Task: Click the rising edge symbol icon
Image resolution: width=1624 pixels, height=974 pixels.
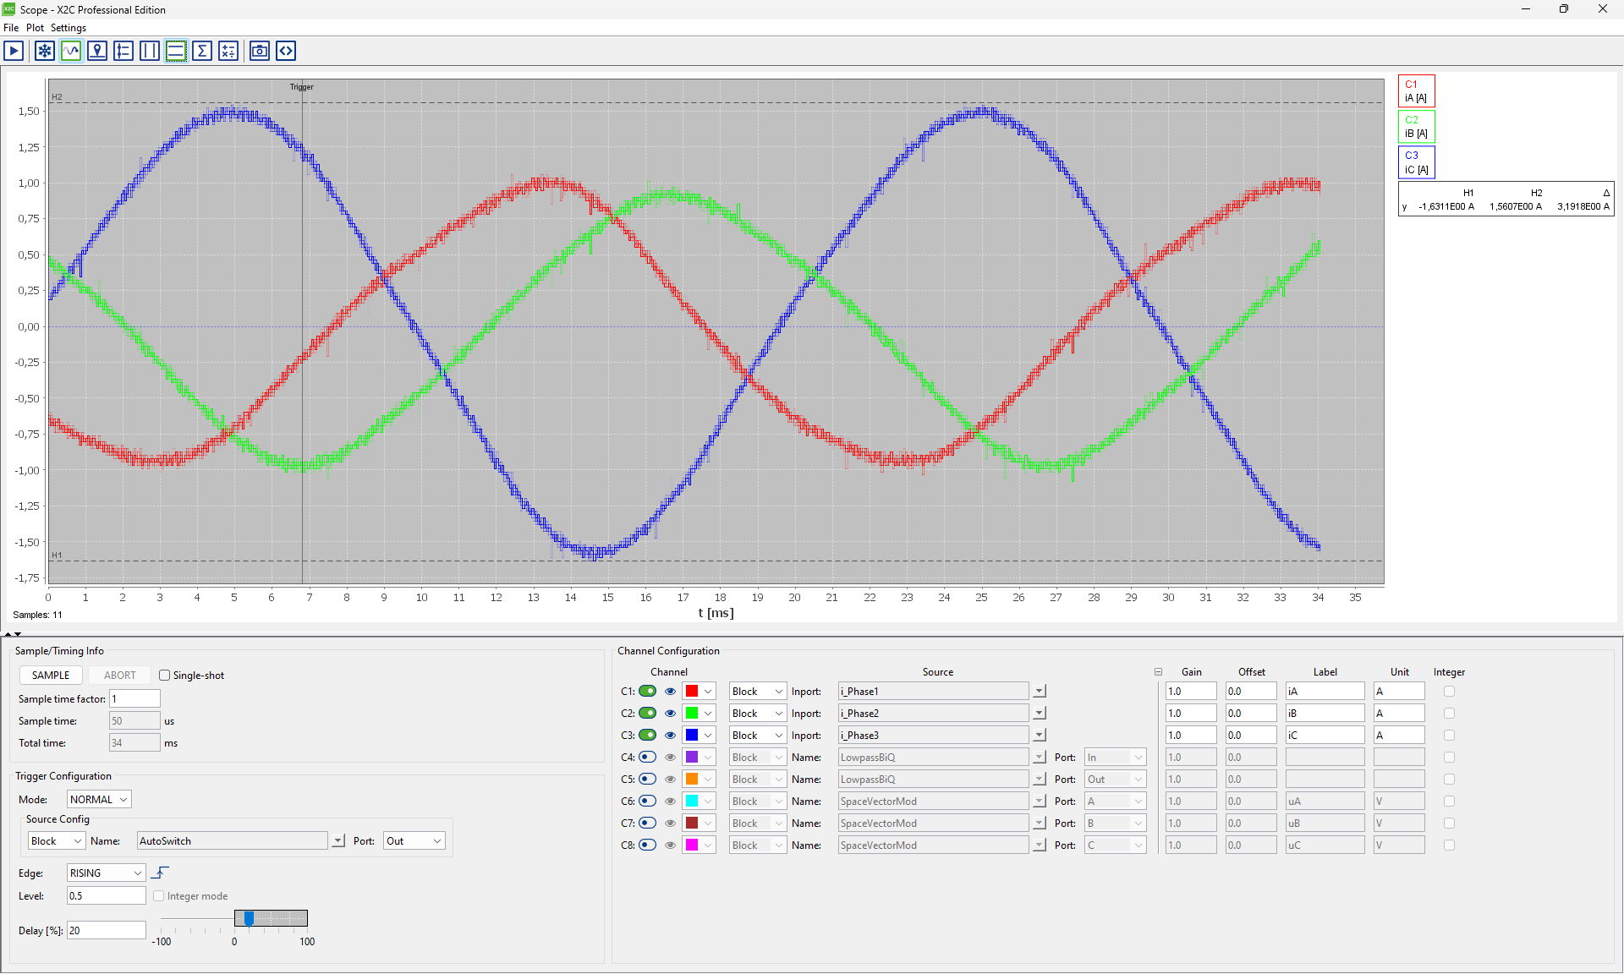Action: [x=160, y=873]
